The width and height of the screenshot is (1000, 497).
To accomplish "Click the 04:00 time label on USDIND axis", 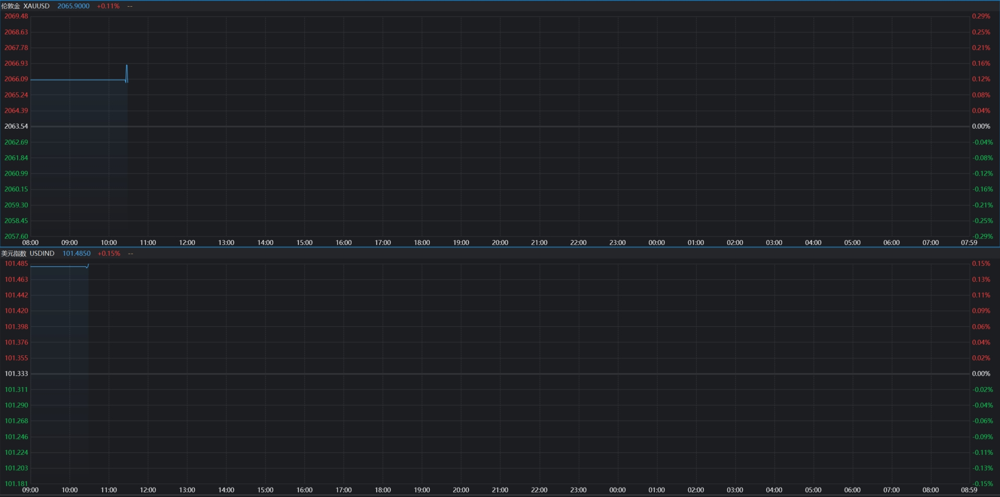I will click(x=774, y=490).
